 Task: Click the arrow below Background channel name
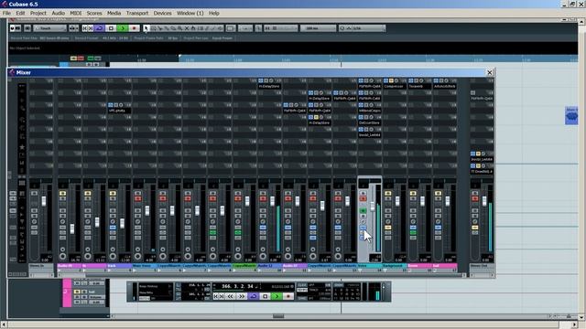click(385, 271)
